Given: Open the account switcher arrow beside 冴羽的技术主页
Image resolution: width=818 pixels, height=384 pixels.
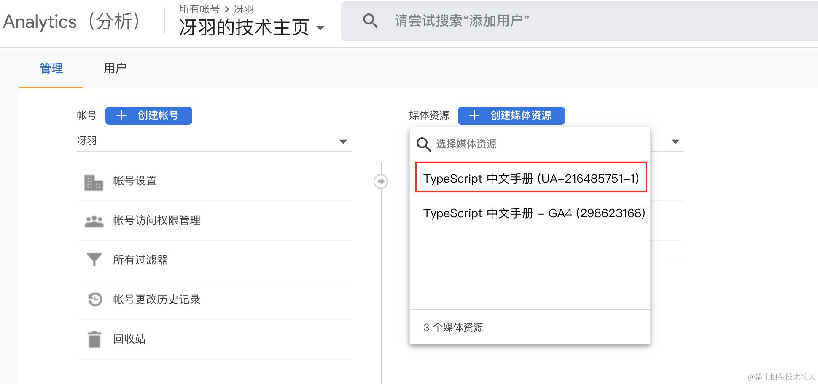Looking at the screenshot, I should 320,28.
